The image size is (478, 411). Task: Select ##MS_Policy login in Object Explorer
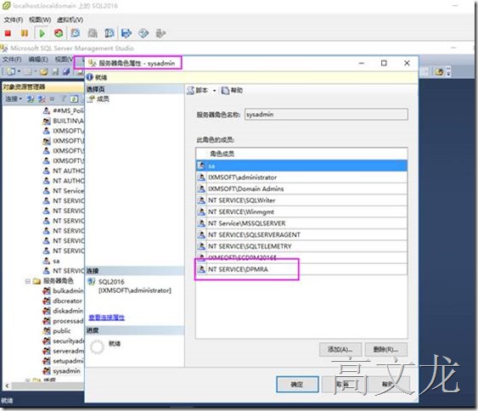tap(68, 111)
